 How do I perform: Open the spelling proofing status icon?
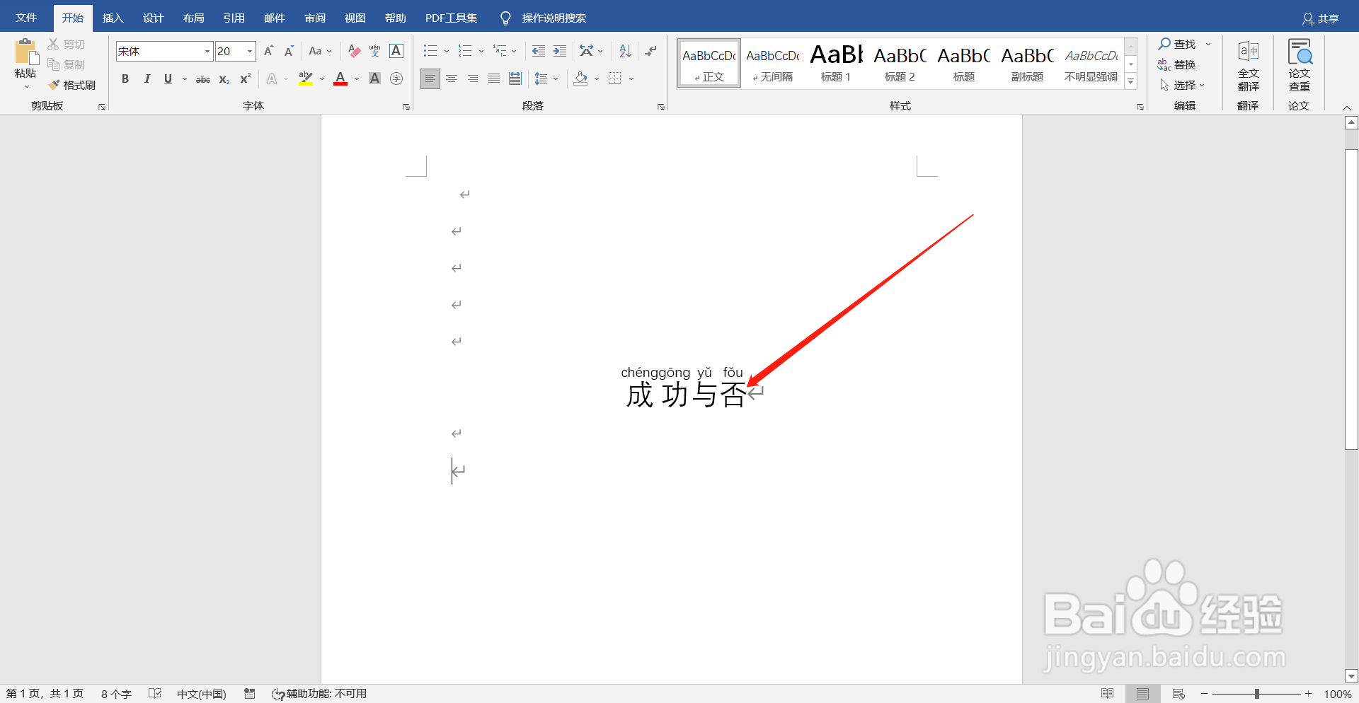tap(155, 694)
